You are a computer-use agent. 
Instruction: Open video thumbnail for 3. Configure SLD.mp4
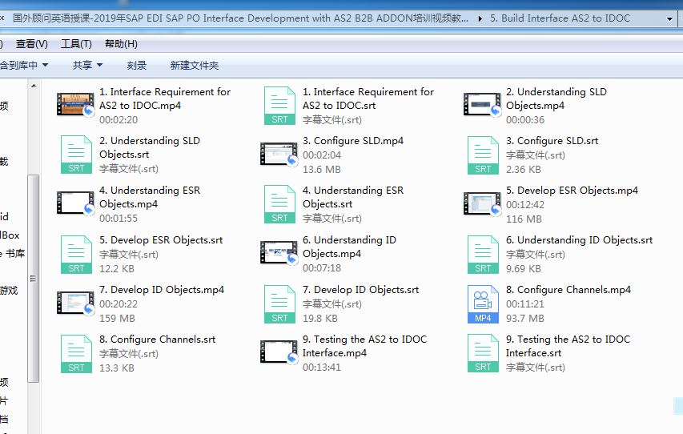coord(279,154)
